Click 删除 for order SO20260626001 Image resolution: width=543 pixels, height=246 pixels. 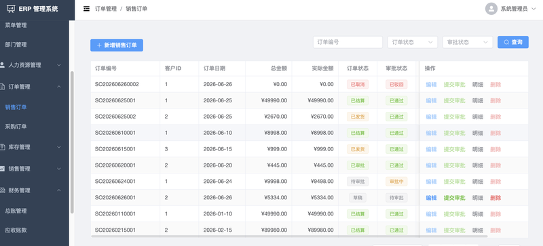tap(495, 198)
